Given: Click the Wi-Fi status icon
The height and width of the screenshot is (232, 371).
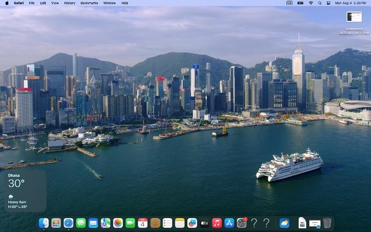Looking at the screenshot, I should [311, 3].
